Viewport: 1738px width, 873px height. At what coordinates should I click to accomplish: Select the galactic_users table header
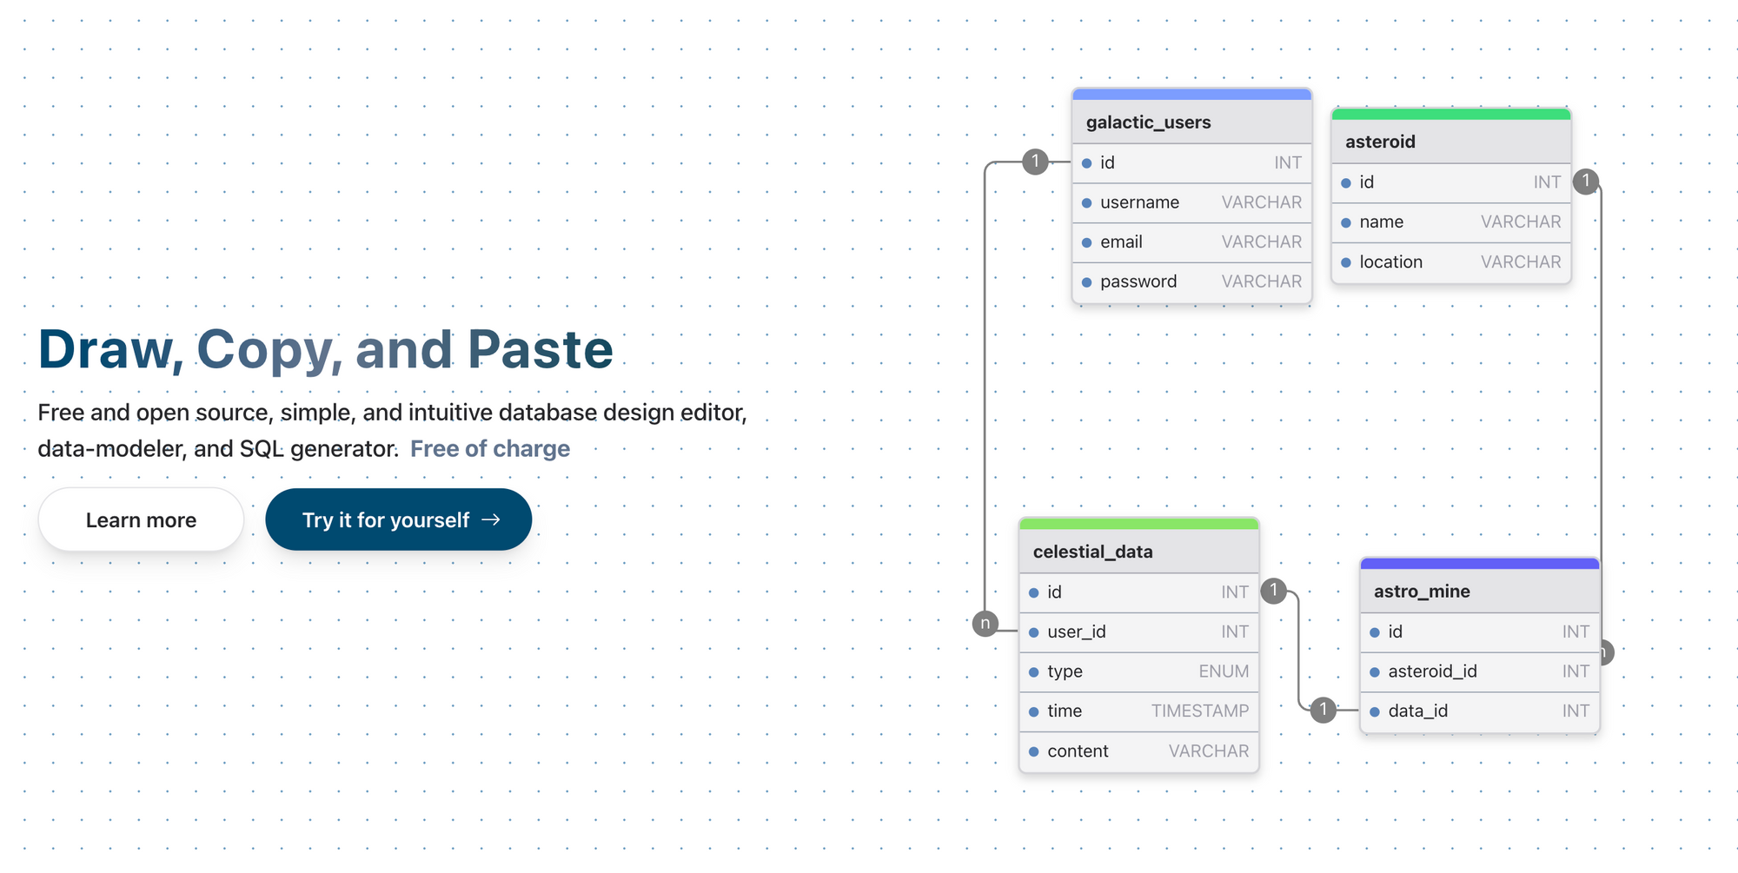pyautogui.click(x=1149, y=122)
